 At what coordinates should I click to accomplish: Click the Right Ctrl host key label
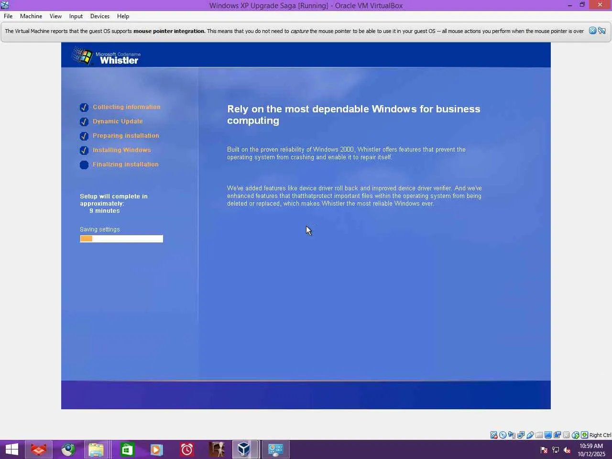[x=600, y=435]
